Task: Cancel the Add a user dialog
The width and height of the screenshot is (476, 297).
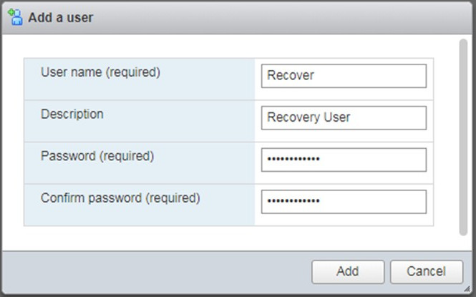Action: coord(427,272)
